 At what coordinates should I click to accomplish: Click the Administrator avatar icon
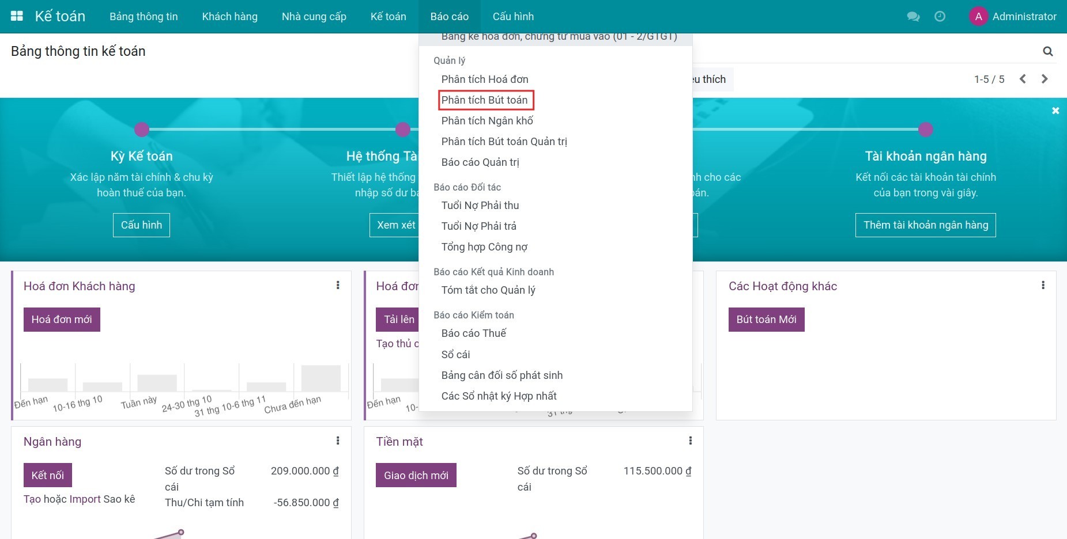point(978,17)
